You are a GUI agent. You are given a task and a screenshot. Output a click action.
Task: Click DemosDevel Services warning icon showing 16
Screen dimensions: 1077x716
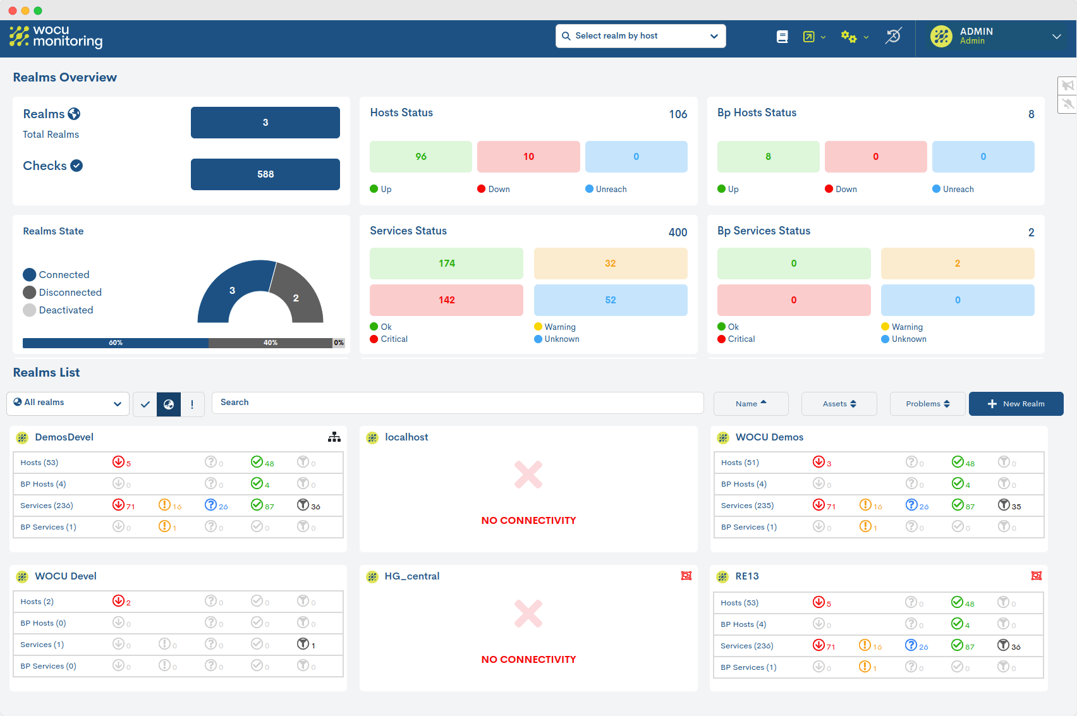(164, 504)
